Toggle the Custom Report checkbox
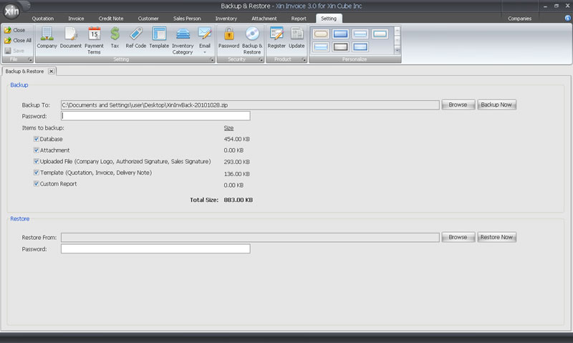This screenshot has height=343, width=573. point(37,184)
